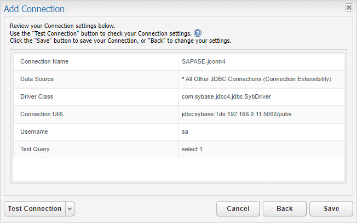Viewport: 357px width, 223px height.
Task: Select the com.sybase.jdbc4.jdbc.SybDriver value
Action: click(x=226, y=96)
